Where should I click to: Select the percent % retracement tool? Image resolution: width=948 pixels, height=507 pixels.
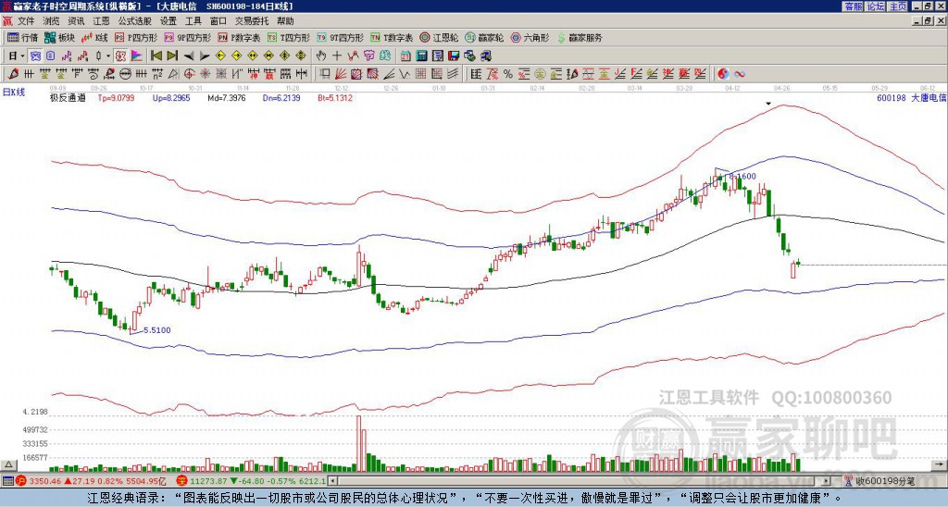point(508,74)
